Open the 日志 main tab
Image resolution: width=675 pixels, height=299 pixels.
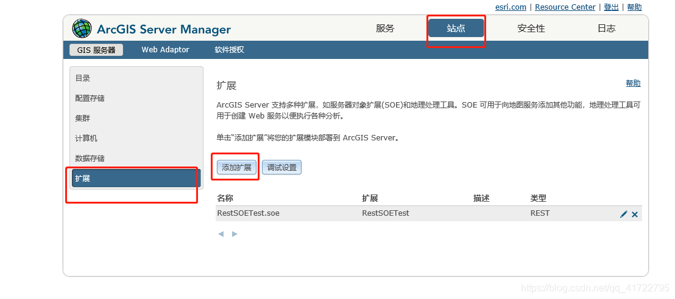click(607, 29)
